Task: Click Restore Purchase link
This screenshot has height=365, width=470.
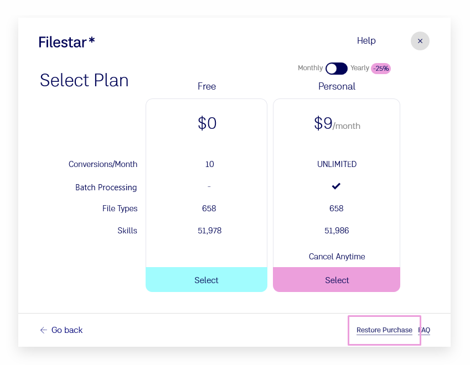Action: pos(384,330)
